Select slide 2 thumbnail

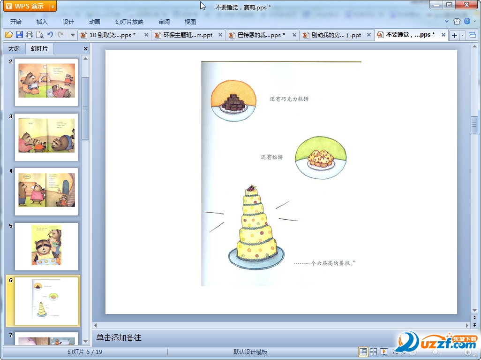(x=46, y=82)
